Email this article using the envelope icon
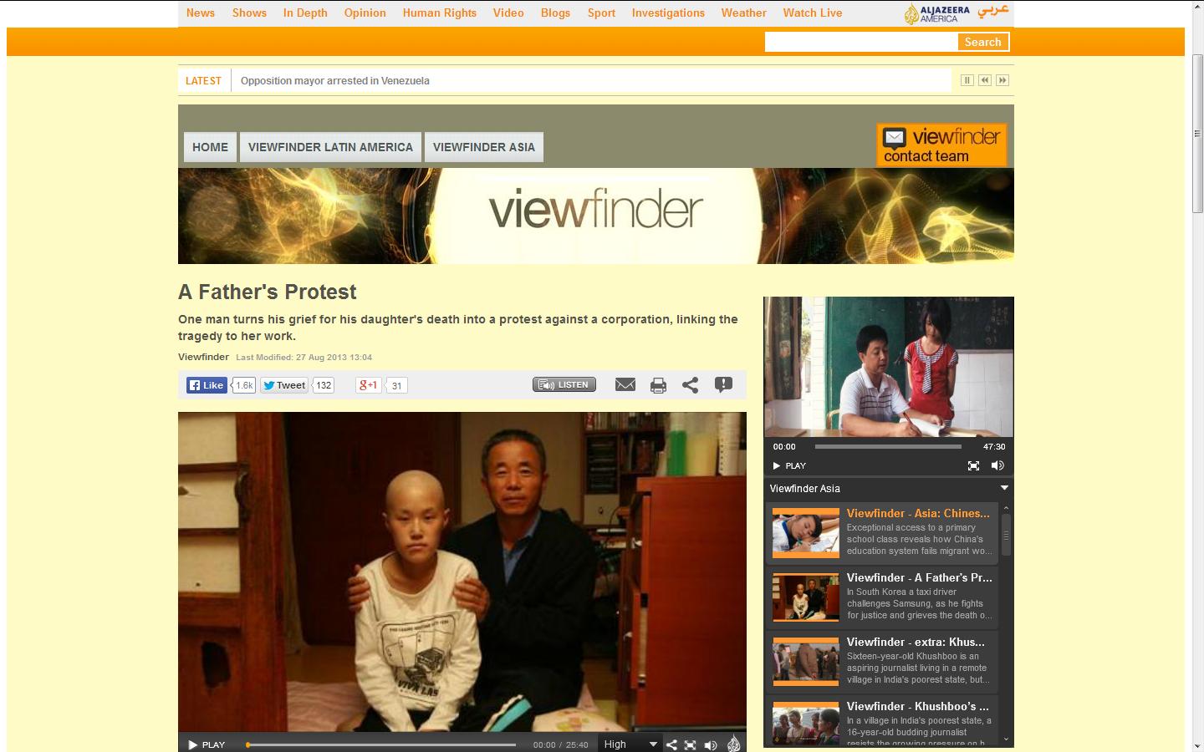Image resolution: width=1204 pixels, height=752 pixels. tap(625, 384)
